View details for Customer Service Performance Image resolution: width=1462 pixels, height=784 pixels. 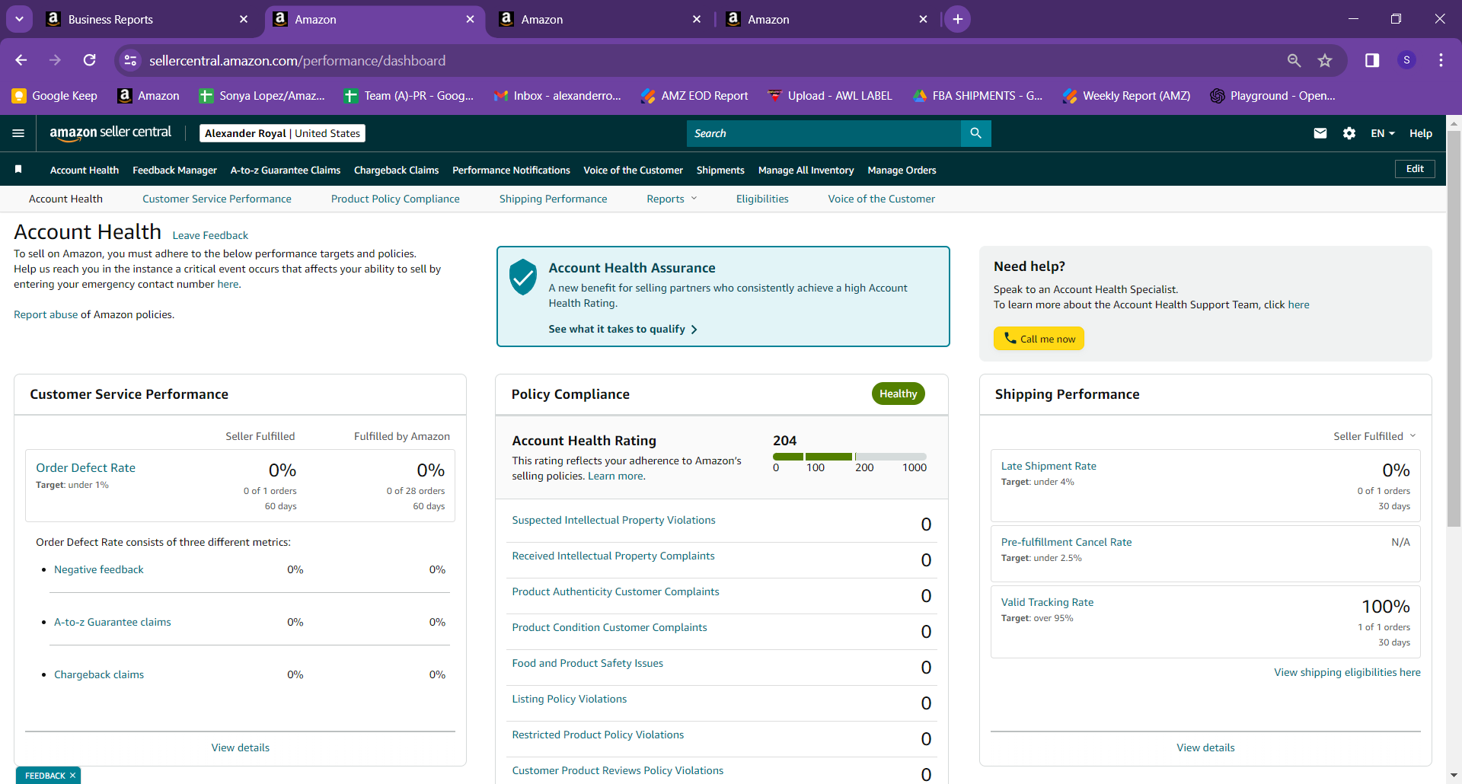coord(241,747)
